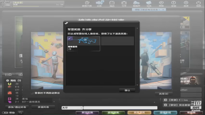Screen dimensions: 205x115
Task: Click the friends list scroll down arrow
Action: click(x=54, y=102)
